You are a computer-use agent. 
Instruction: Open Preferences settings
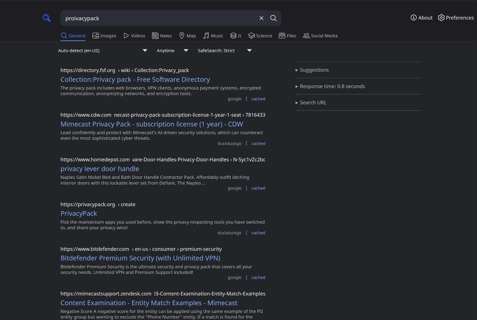pos(456,18)
